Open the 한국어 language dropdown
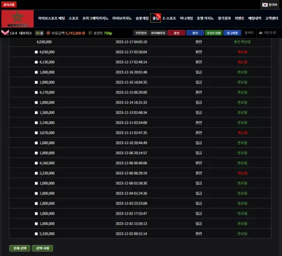 pyautogui.click(x=270, y=4)
